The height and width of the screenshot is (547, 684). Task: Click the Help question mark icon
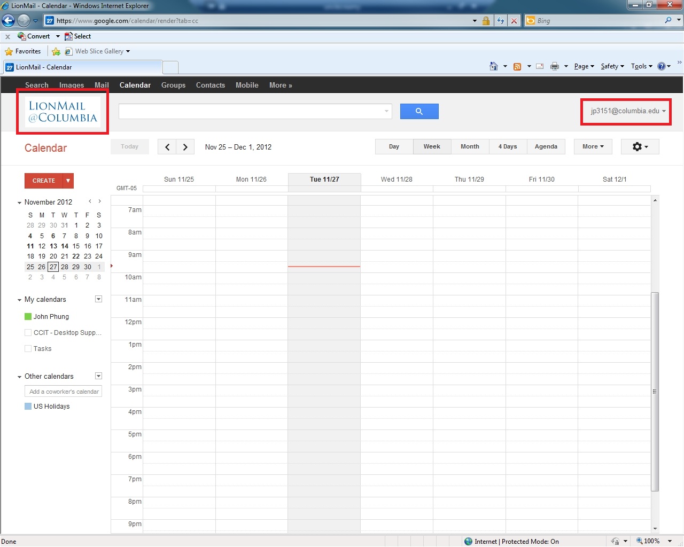pyautogui.click(x=662, y=66)
